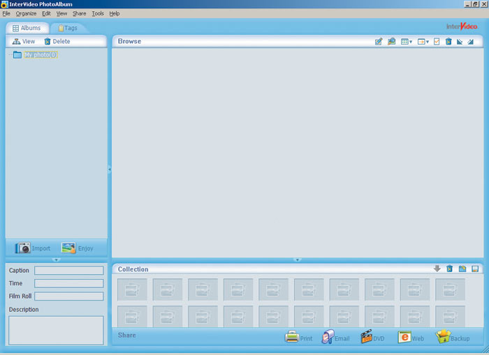Click the Collection panel title
Viewport: 489px width, 355px height.
133,269
